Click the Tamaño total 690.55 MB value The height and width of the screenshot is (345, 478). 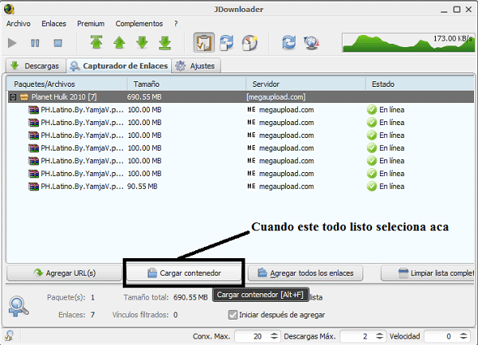[190, 297]
